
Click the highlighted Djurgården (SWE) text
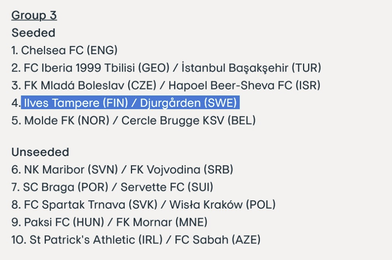(188, 103)
